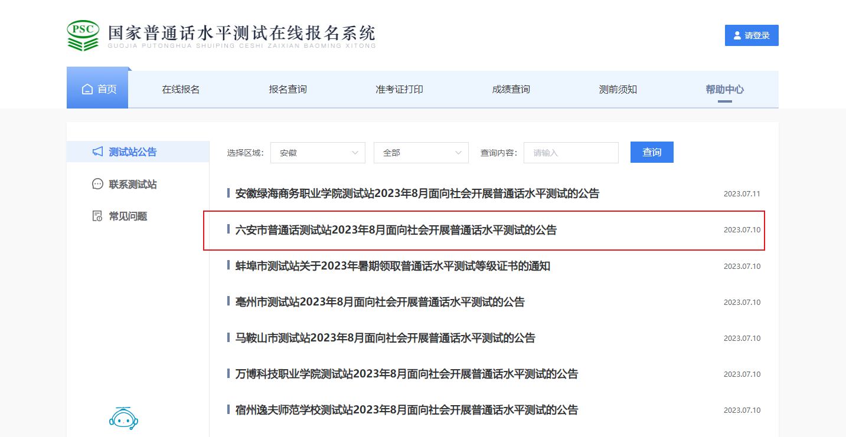Screen dimensions: 846x437
Task: Click the date on the 亳州市 announcement row
Action: 742,303
